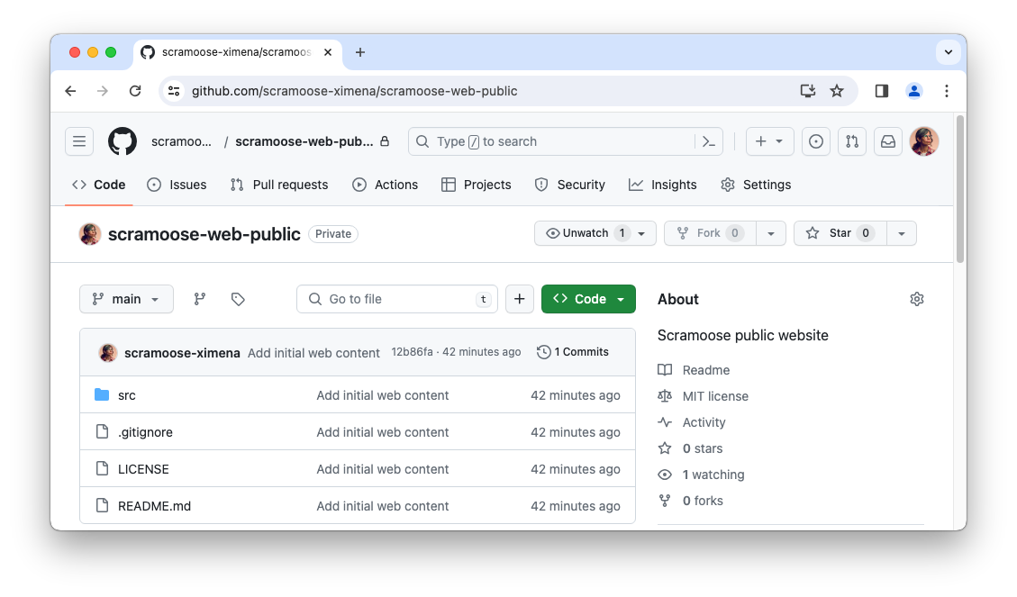Open the LICENSE file

[143, 469]
